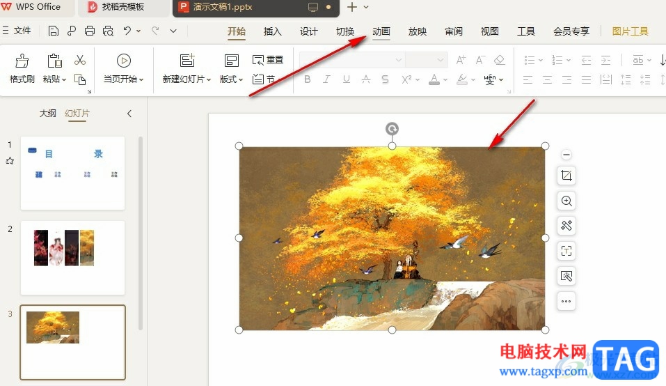Open more options (three dots) beside picture
The height and width of the screenshot is (386, 666).
click(566, 302)
